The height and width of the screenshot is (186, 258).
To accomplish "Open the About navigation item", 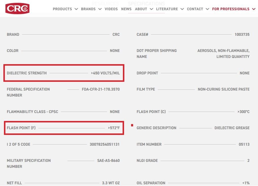I will pyautogui.click(x=141, y=9).
